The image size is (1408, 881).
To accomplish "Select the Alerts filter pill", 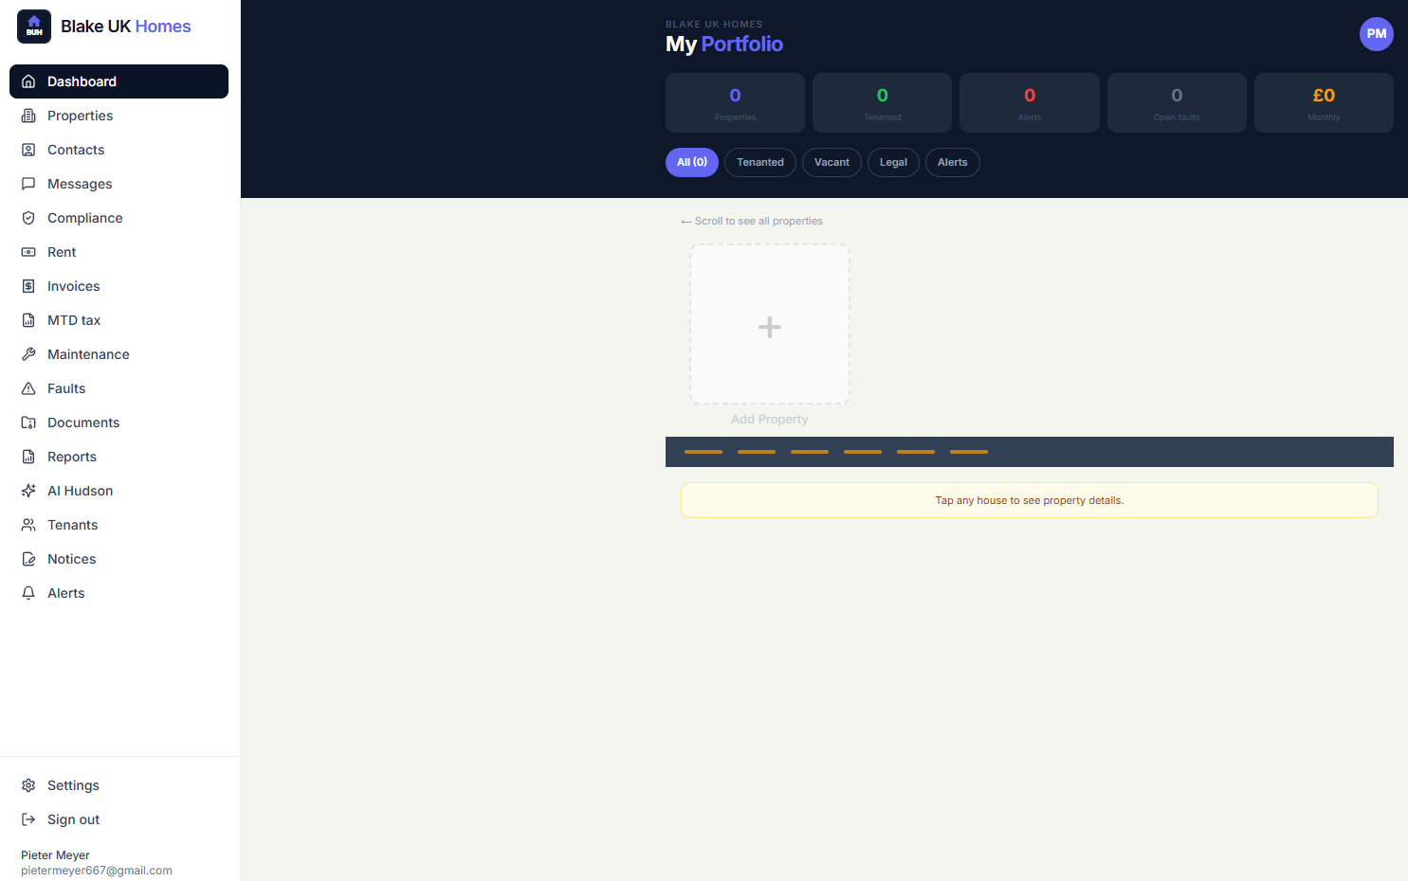I will (953, 162).
